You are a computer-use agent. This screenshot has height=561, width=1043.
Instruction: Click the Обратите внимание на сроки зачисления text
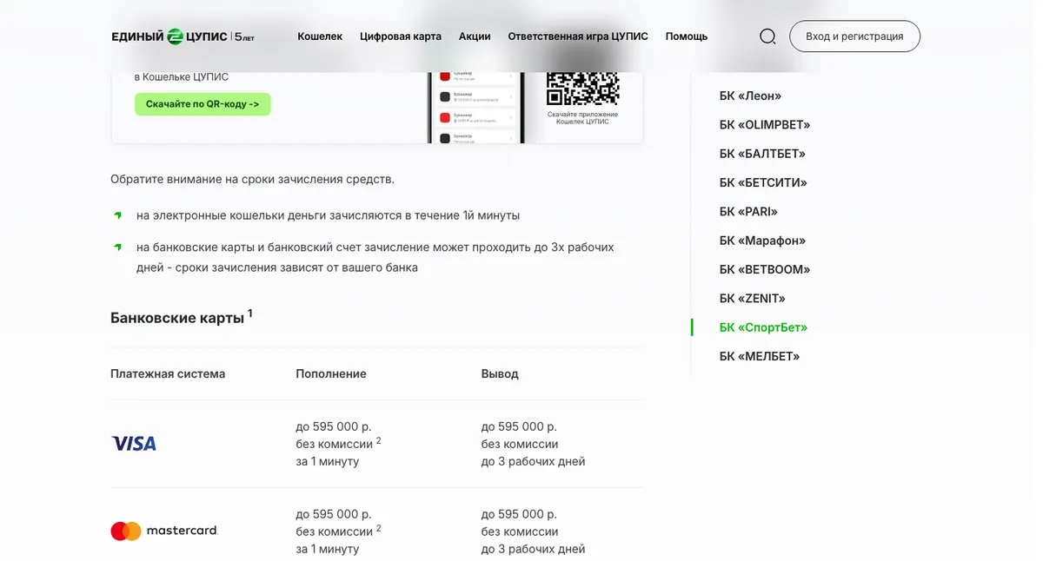click(252, 179)
